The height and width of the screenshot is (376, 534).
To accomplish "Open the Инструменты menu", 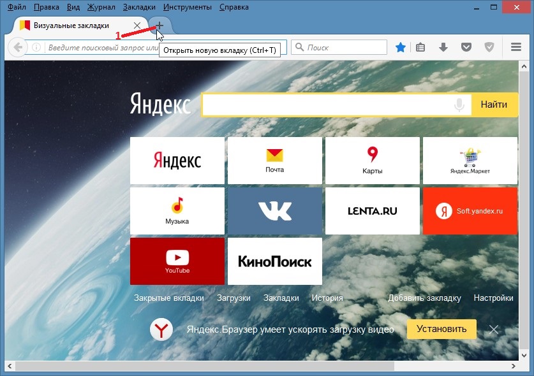I will [188, 7].
